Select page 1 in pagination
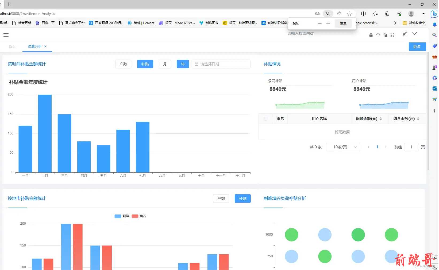The image size is (439, 270). [x=377, y=147]
